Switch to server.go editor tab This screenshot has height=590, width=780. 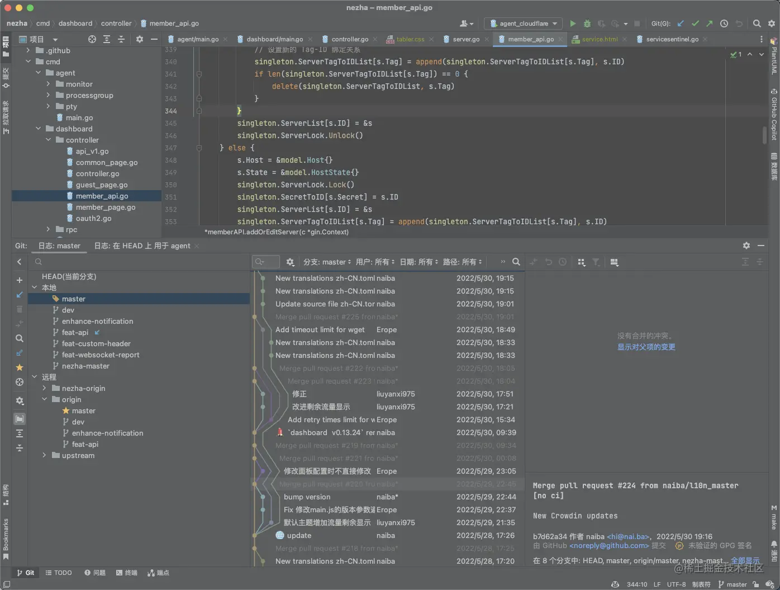(466, 39)
